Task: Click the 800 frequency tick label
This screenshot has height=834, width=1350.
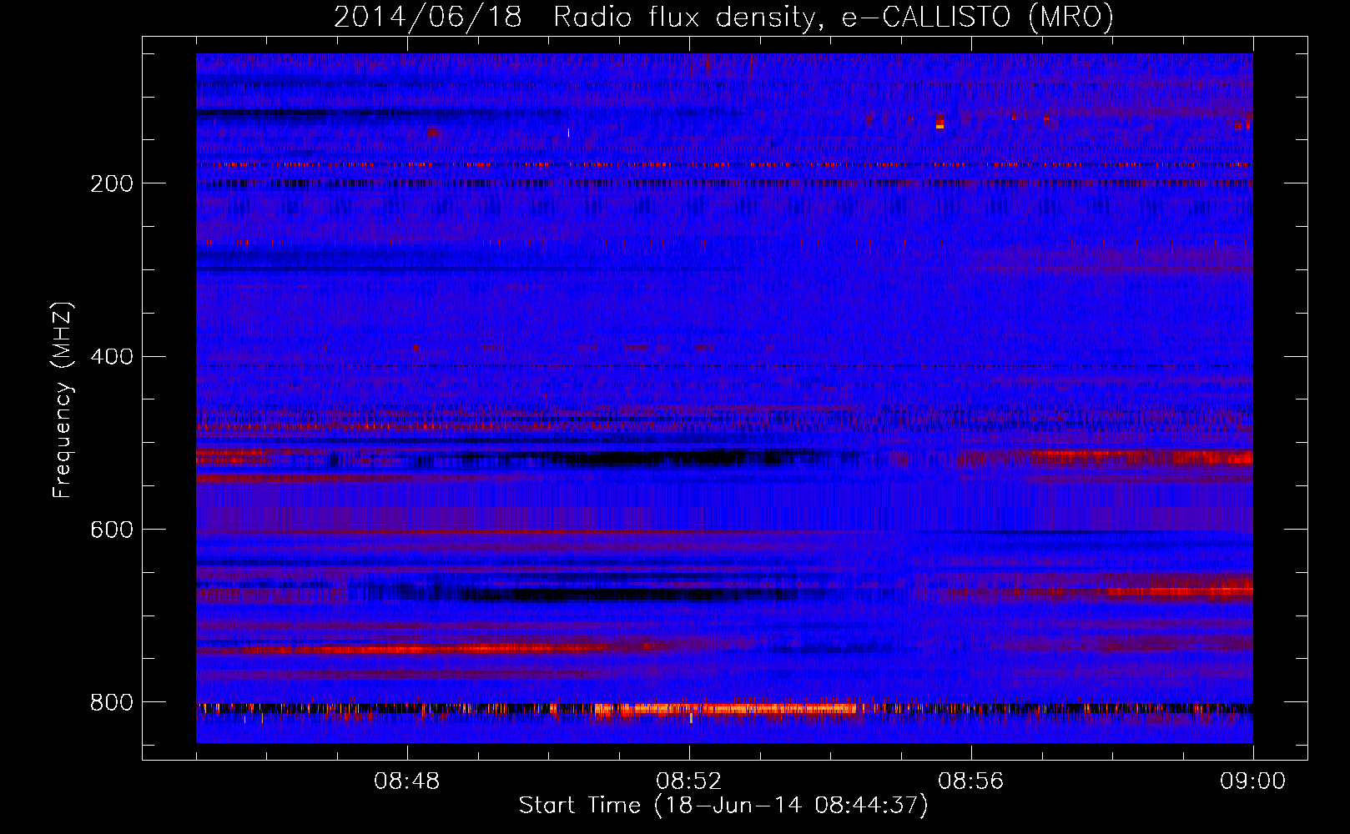Action: tap(112, 702)
